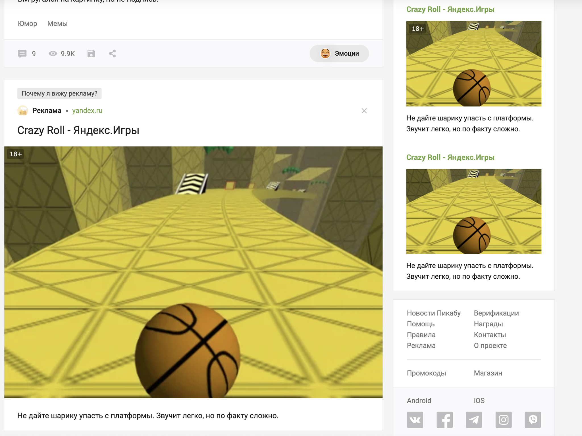Open the Telegram social icon
The image size is (582, 436).
(474, 420)
